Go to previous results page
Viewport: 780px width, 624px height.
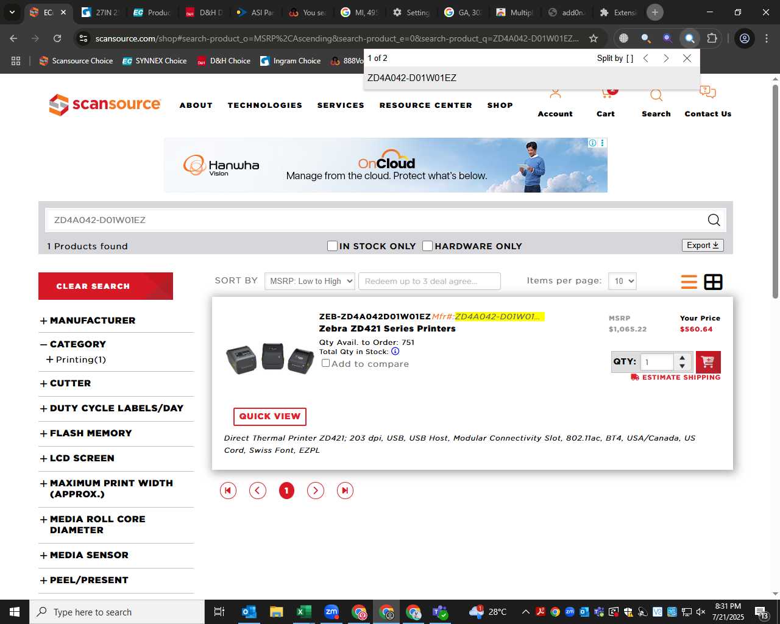tap(258, 491)
